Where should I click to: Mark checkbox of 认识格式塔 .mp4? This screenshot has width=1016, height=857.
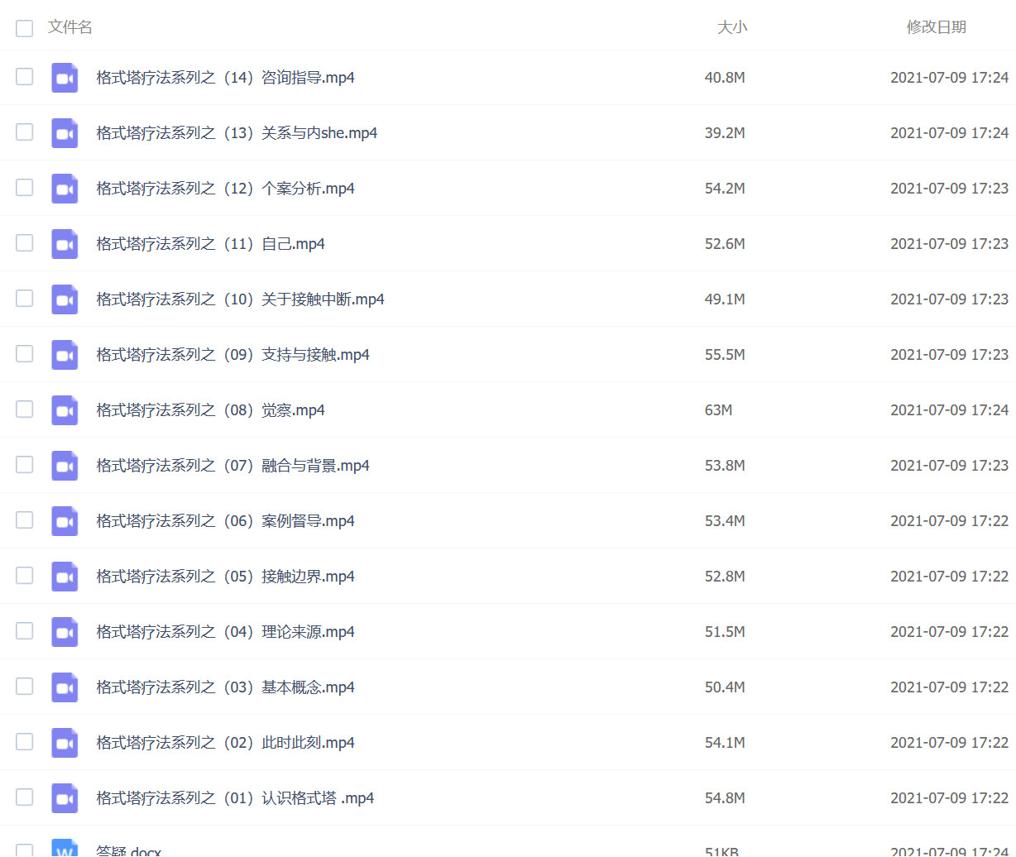tap(25, 797)
